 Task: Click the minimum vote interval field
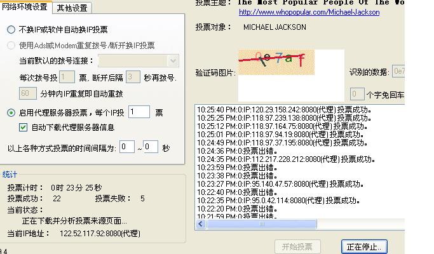click(127, 147)
